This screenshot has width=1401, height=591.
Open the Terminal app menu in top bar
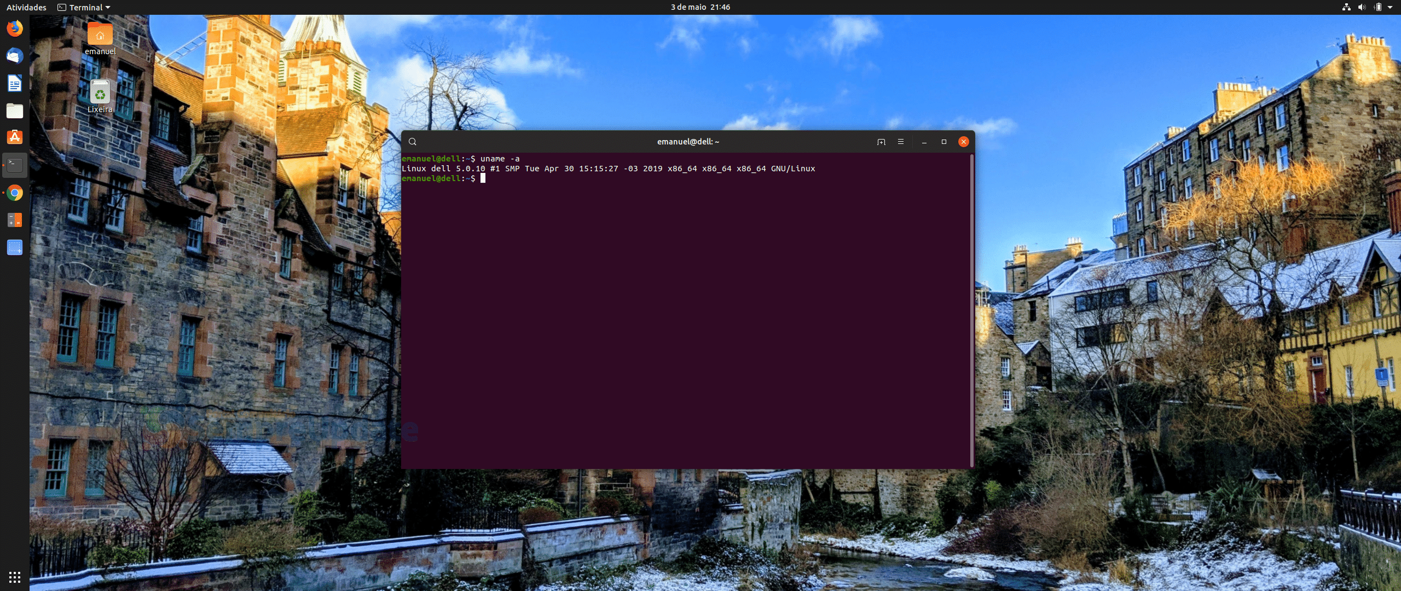pyautogui.click(x=84, y=7)
